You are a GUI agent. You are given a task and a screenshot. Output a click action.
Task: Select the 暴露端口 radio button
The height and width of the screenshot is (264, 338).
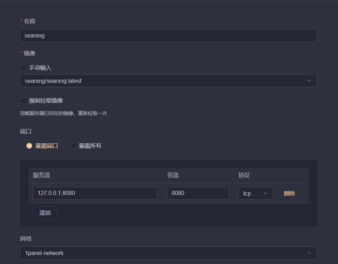29,146
